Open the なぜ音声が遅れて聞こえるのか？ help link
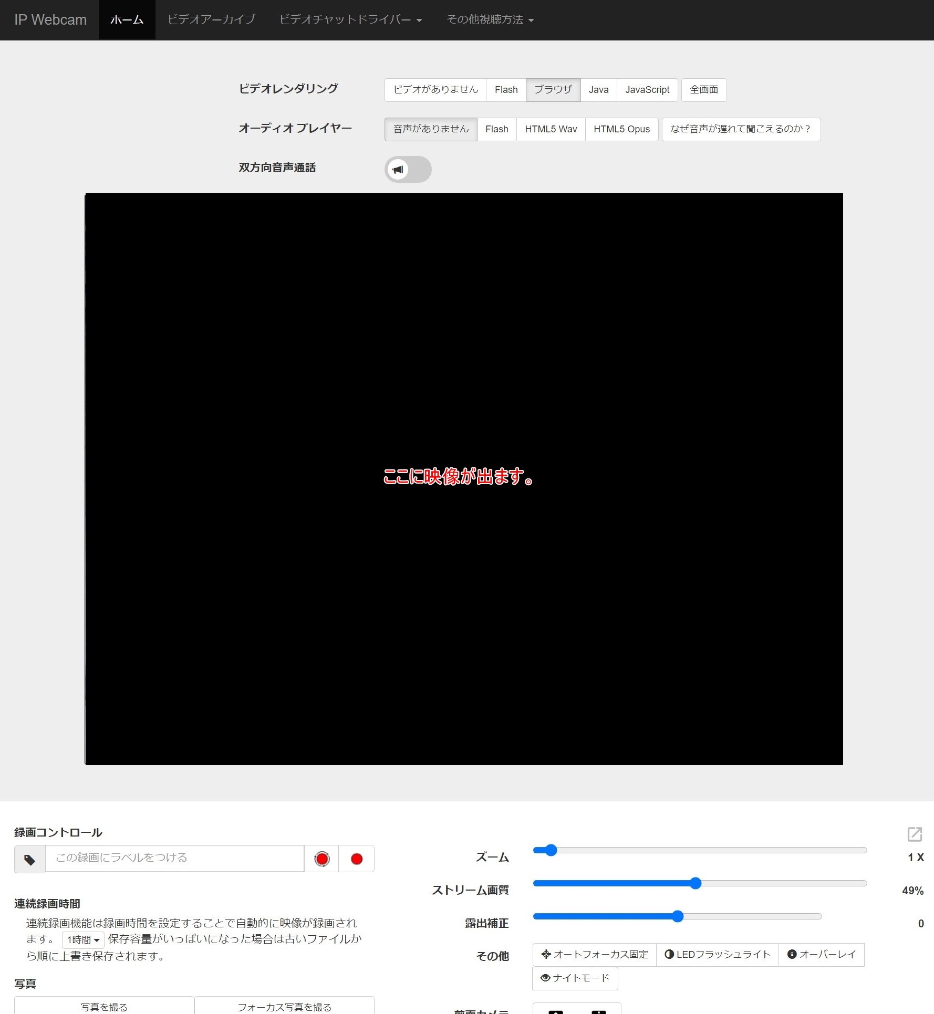This screenshot has width=934, height=1014. coord(741,129)
